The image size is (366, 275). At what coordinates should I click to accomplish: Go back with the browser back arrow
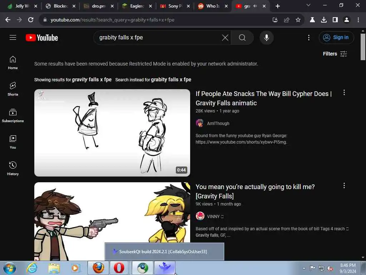[8, 20]
